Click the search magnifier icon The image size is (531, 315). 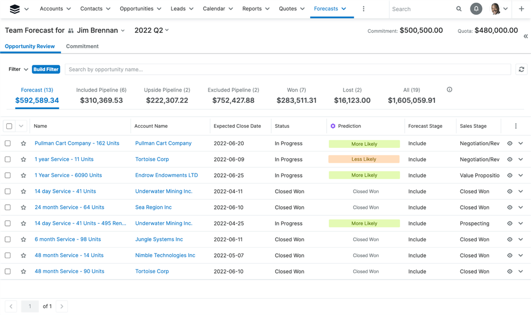pos(459,9)
